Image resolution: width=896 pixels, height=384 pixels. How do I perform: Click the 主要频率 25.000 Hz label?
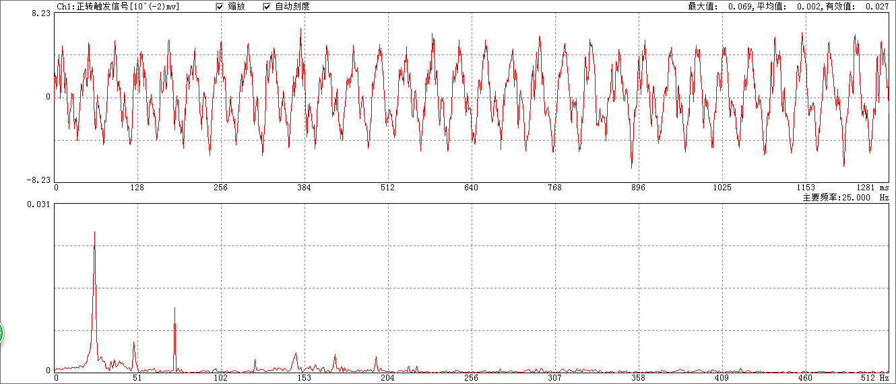845,198
